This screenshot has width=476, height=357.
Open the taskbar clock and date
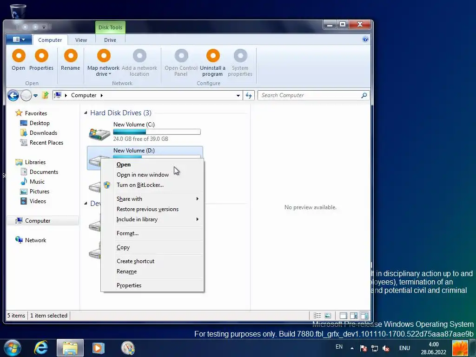434,348
